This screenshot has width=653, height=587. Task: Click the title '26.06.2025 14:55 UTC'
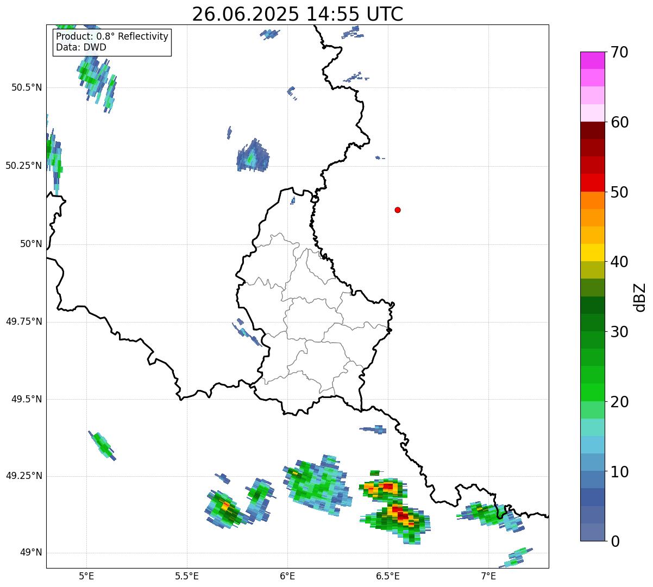298,14
